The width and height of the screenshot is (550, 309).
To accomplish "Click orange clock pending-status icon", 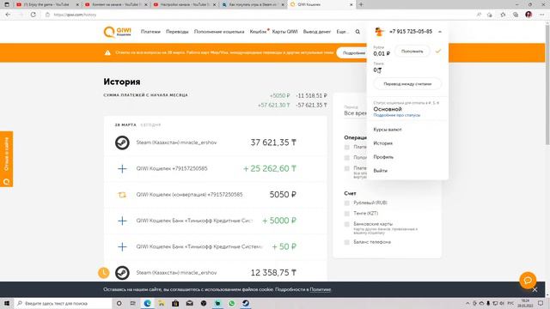I will (x=103, y=273).
